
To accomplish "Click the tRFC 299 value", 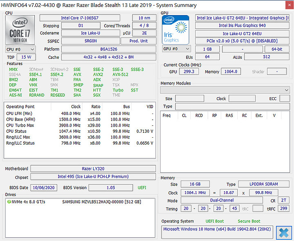I will click(284, 208).
